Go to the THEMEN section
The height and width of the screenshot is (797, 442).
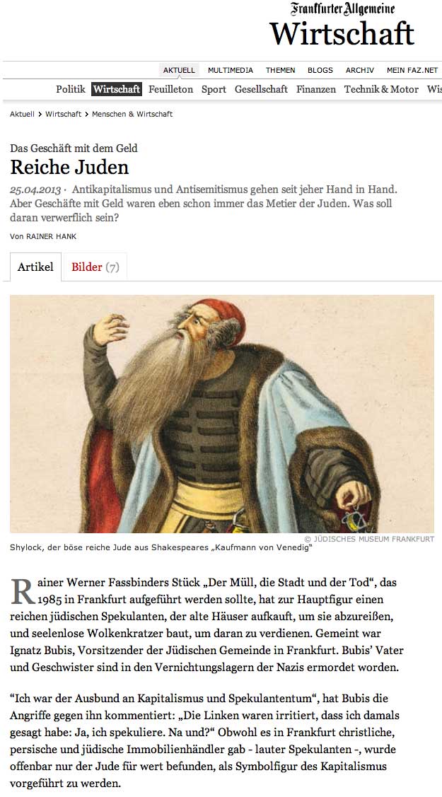point(281,70)
